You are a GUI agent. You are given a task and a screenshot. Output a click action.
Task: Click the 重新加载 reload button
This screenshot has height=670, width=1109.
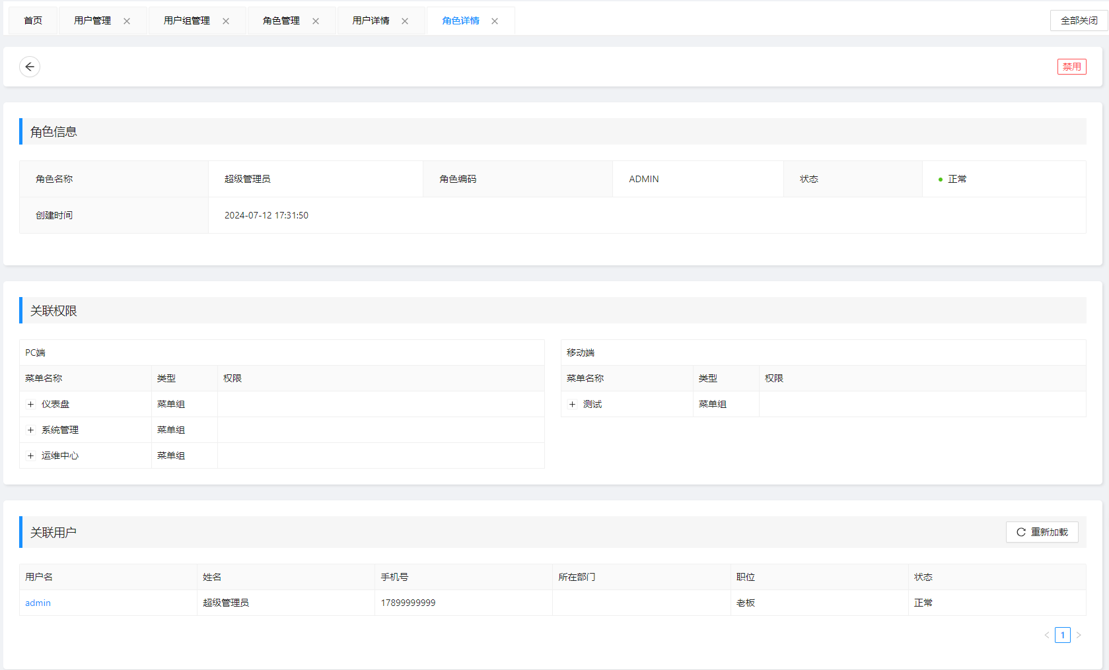coord(1042,532)
